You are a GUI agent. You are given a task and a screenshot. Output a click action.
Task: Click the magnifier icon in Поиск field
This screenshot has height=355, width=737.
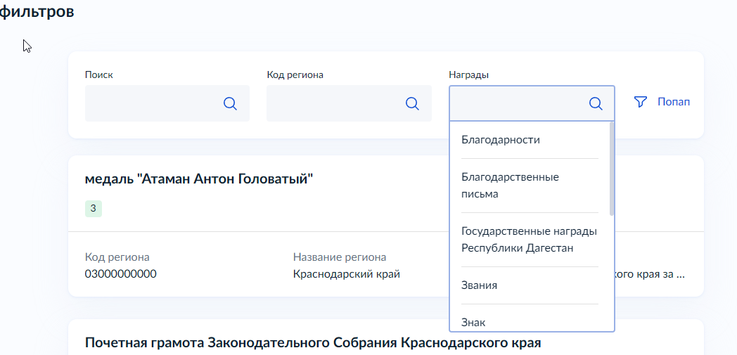point(230,103)
